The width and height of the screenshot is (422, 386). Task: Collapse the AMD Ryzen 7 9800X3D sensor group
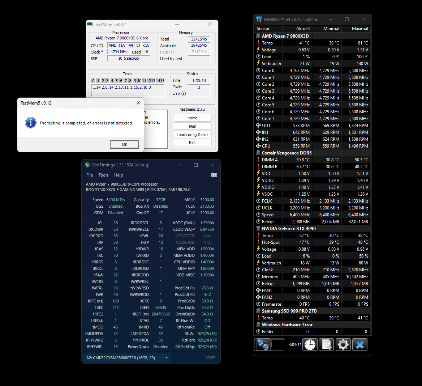[258, 36]
